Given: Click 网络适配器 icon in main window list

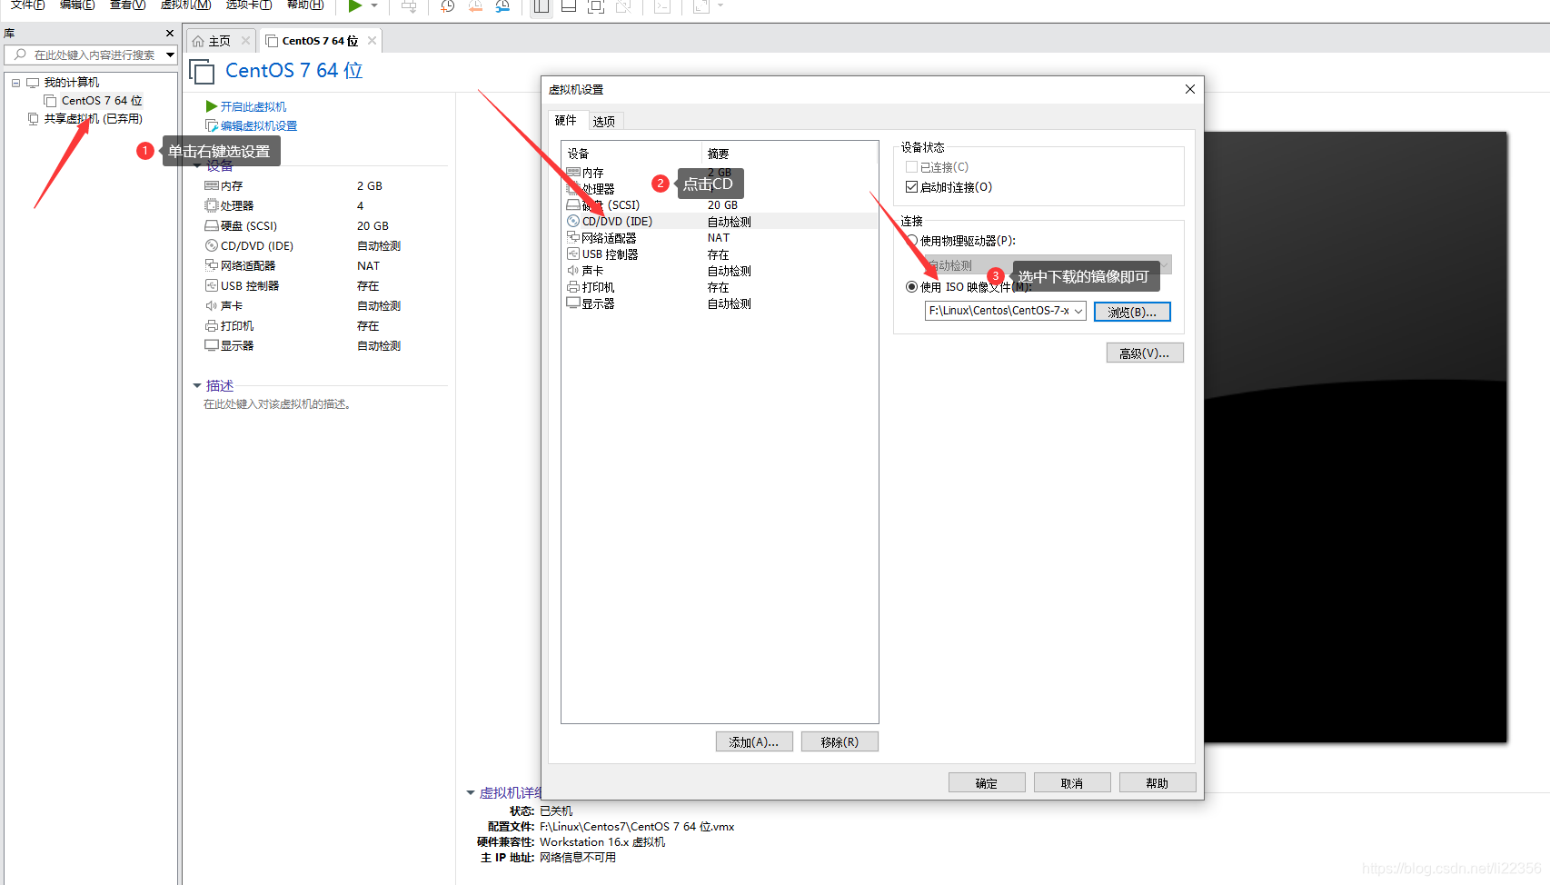Looking at the screenshot, I should click(x=212, y=265).
